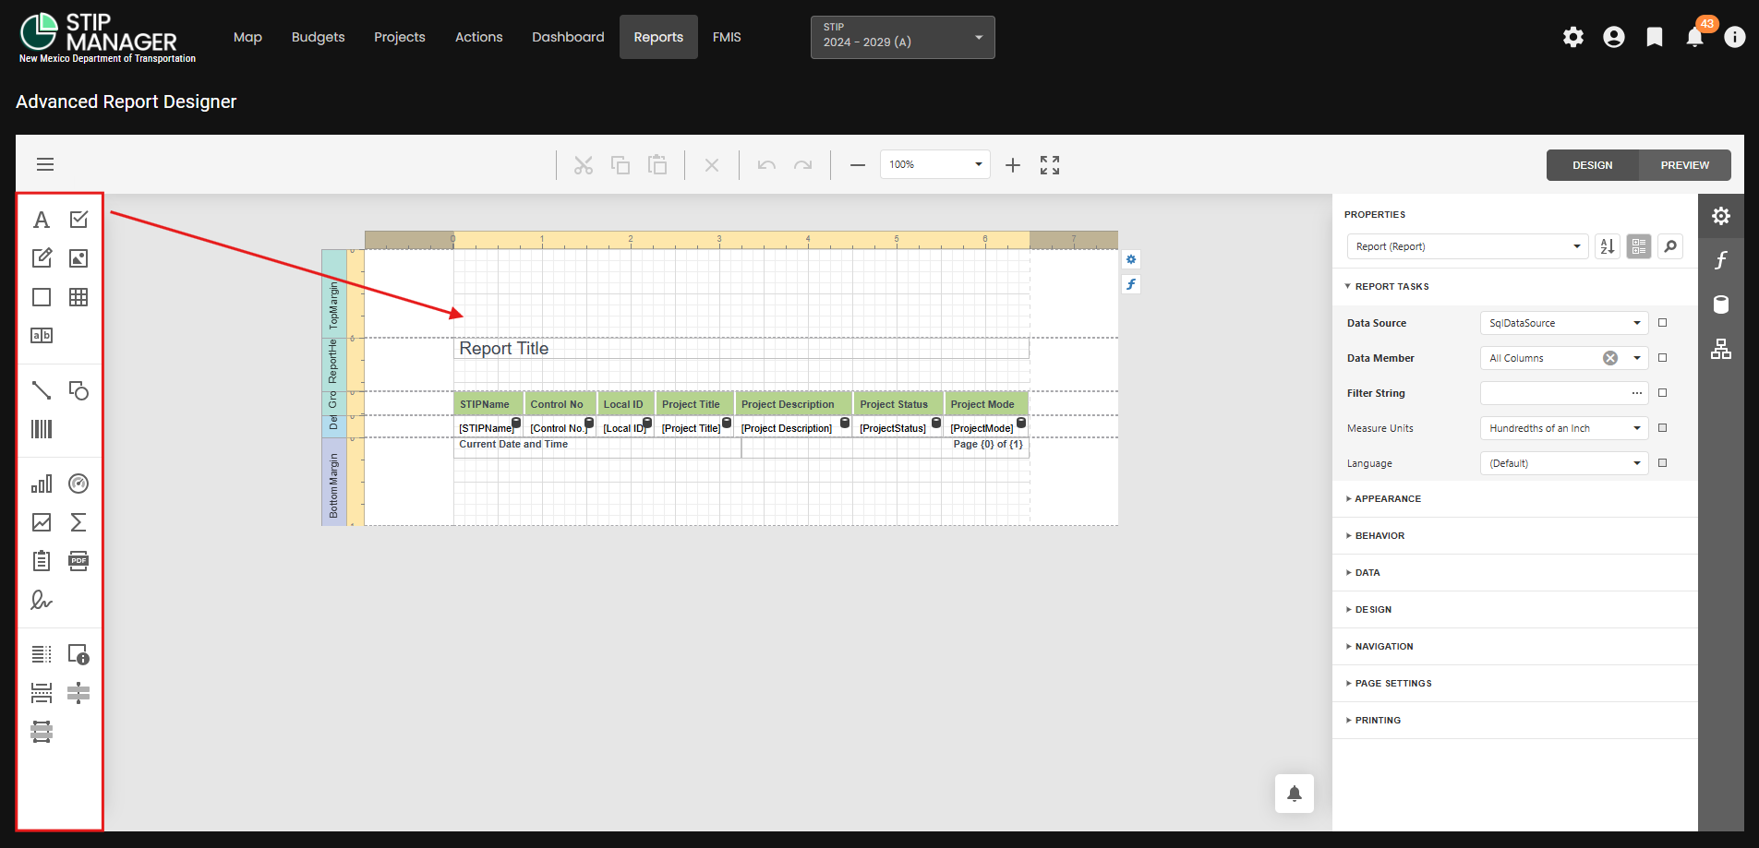Toggle the Measure Units property marker square
This screenshot has width=1759, height=848.
tap(1663, 428)
